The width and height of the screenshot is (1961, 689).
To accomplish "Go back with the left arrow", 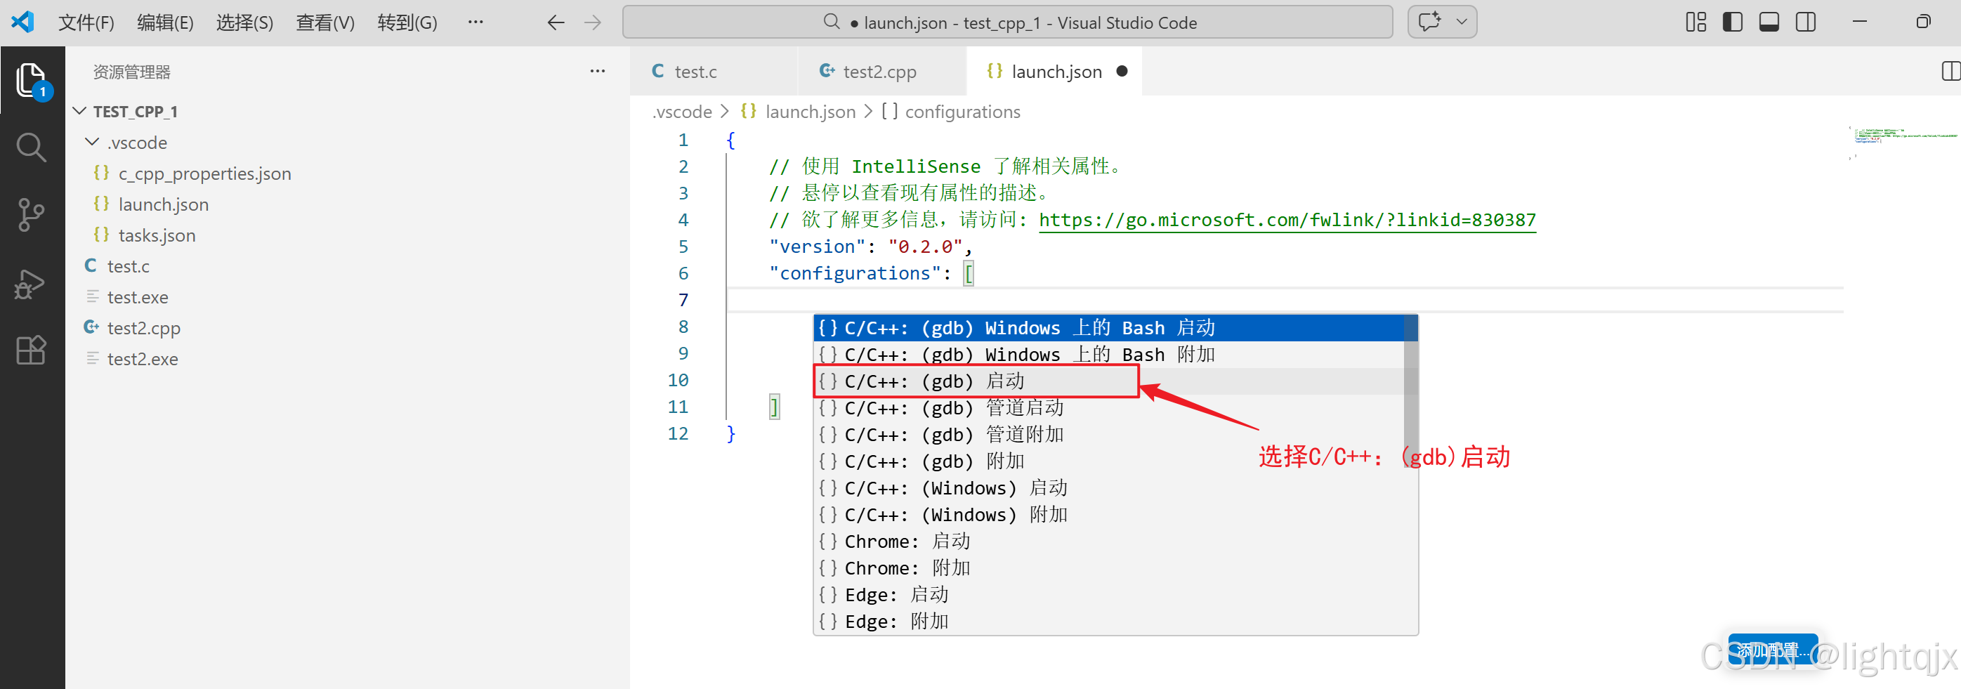I will (x=556, y=23).
